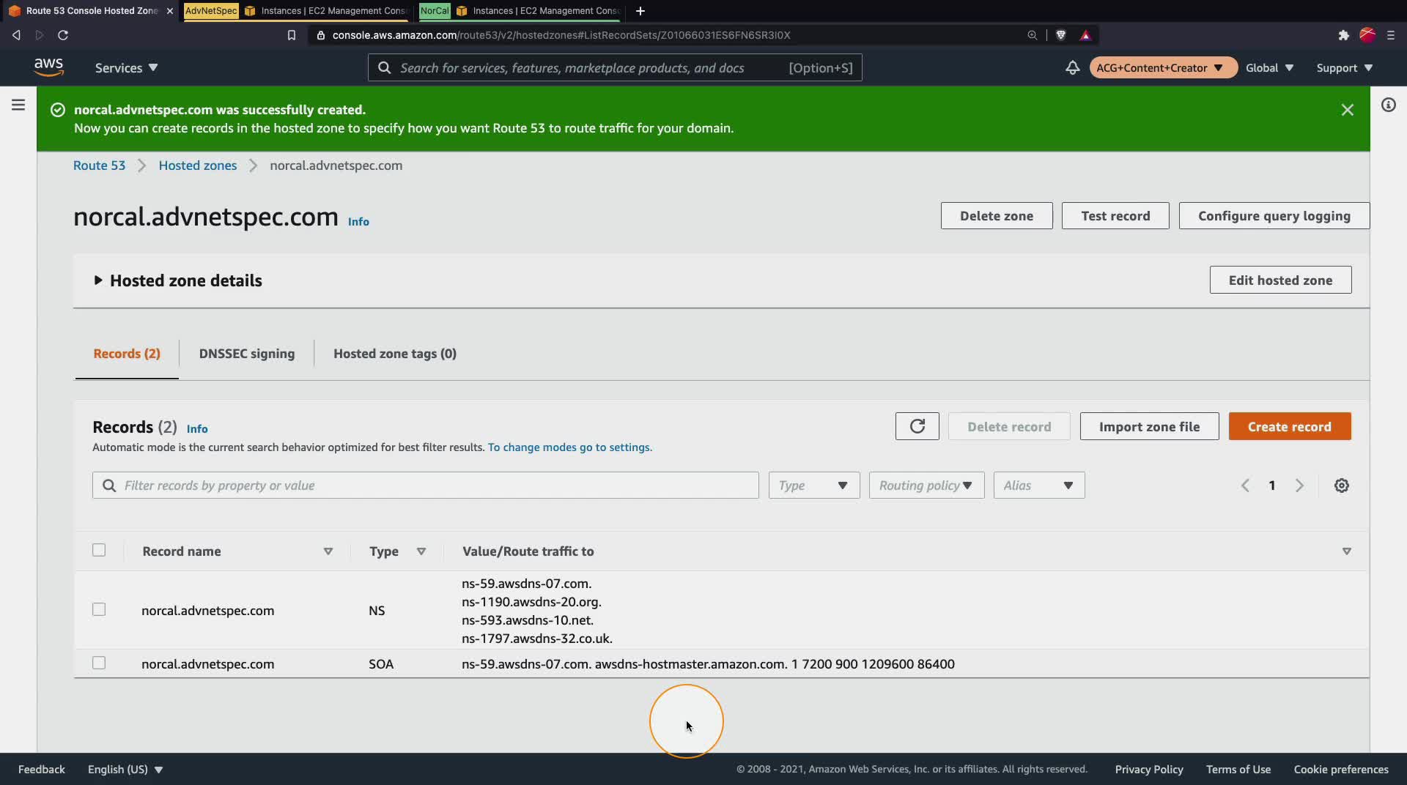The image size is (1407, 785).
Task: Sort by Type column arrow
Action: 421,551
